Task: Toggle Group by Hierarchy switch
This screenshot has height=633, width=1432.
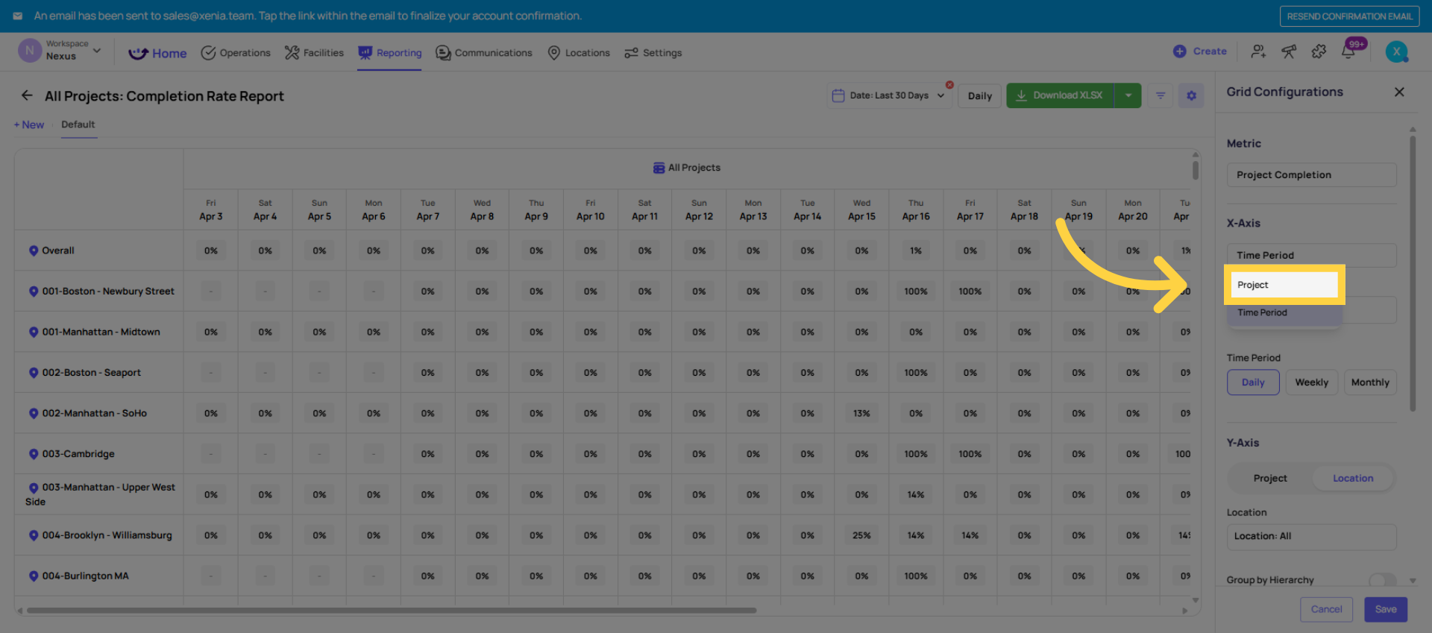Action: tap(1382, 580)
